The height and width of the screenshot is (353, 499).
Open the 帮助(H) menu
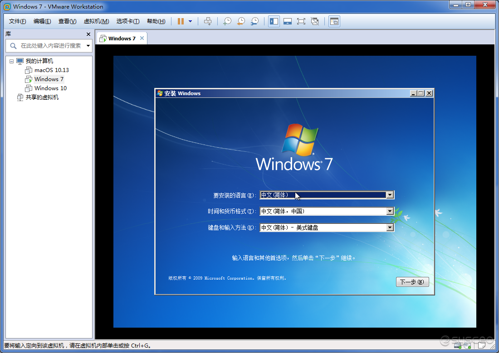(156, 21)
